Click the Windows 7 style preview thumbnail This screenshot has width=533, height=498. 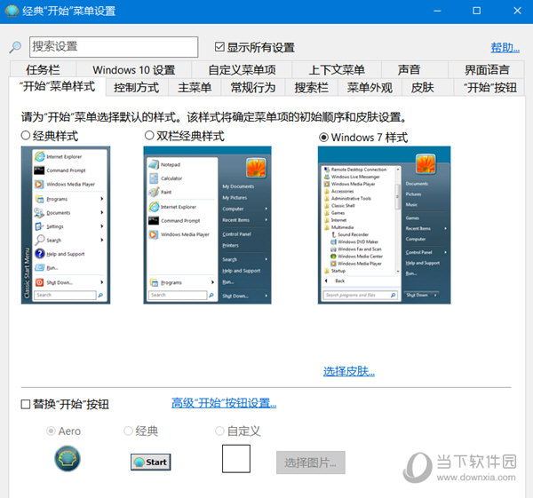tap(384, 225)
